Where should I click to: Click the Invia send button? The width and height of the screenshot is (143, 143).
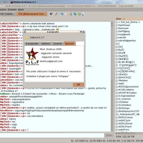[109, 135]
